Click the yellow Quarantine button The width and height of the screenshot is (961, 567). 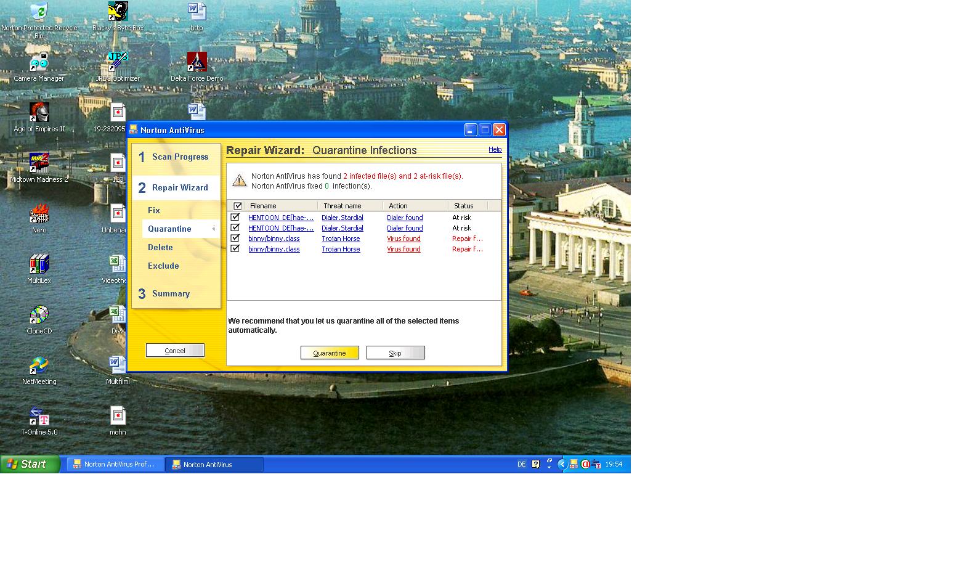[x=330, y=353]
